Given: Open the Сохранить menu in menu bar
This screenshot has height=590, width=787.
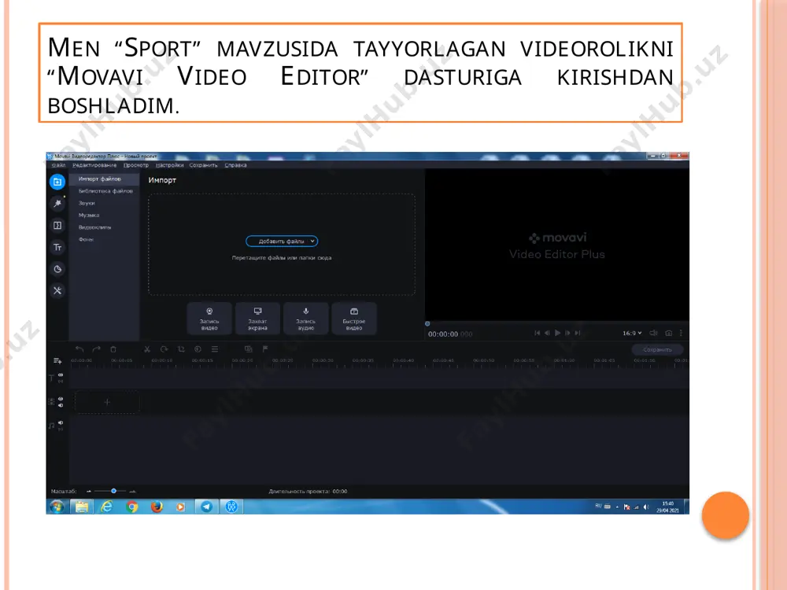Looking at the screenshot, I should click(203, 165).
